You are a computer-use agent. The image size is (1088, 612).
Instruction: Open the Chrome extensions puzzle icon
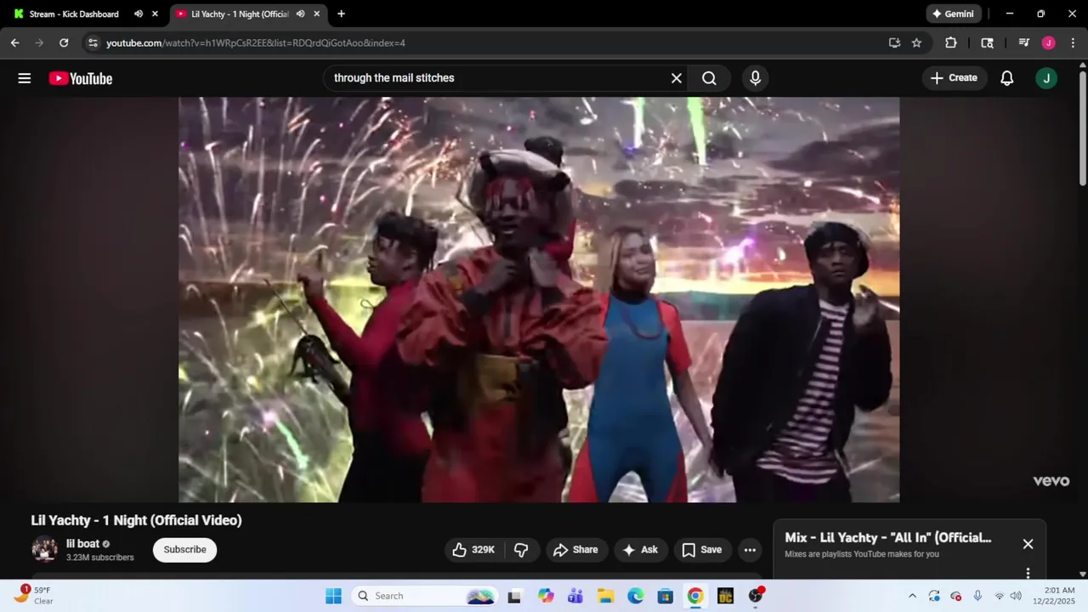click(x=951, y=42)
